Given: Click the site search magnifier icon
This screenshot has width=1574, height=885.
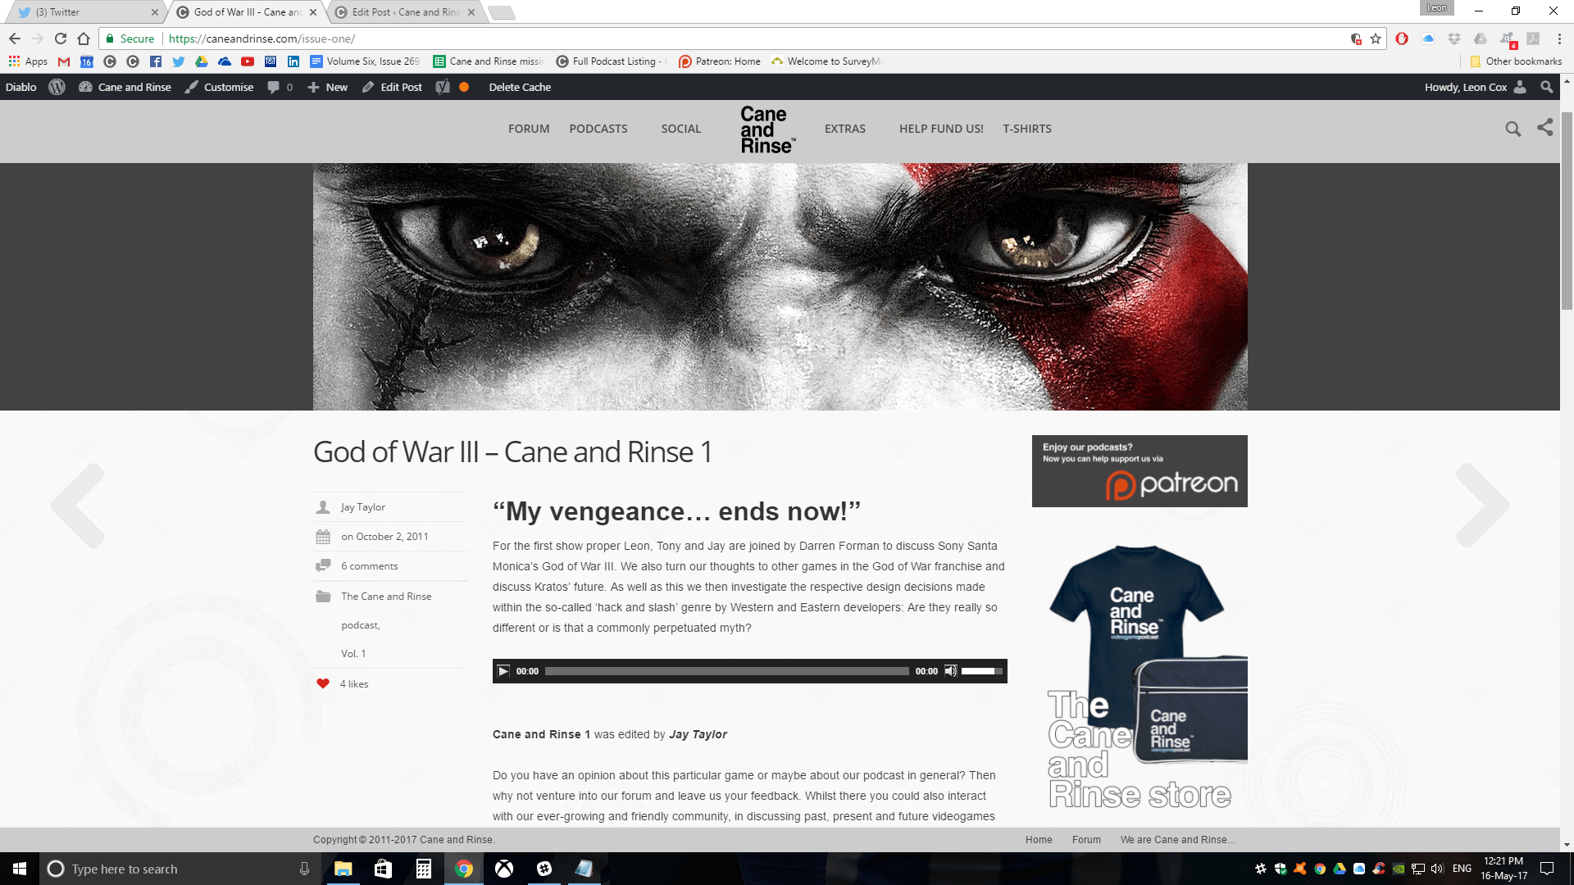Looking at the screenshot, I should click(x=1513, y=129).
